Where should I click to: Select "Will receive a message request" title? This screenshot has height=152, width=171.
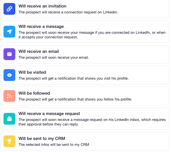coord(49,113)
